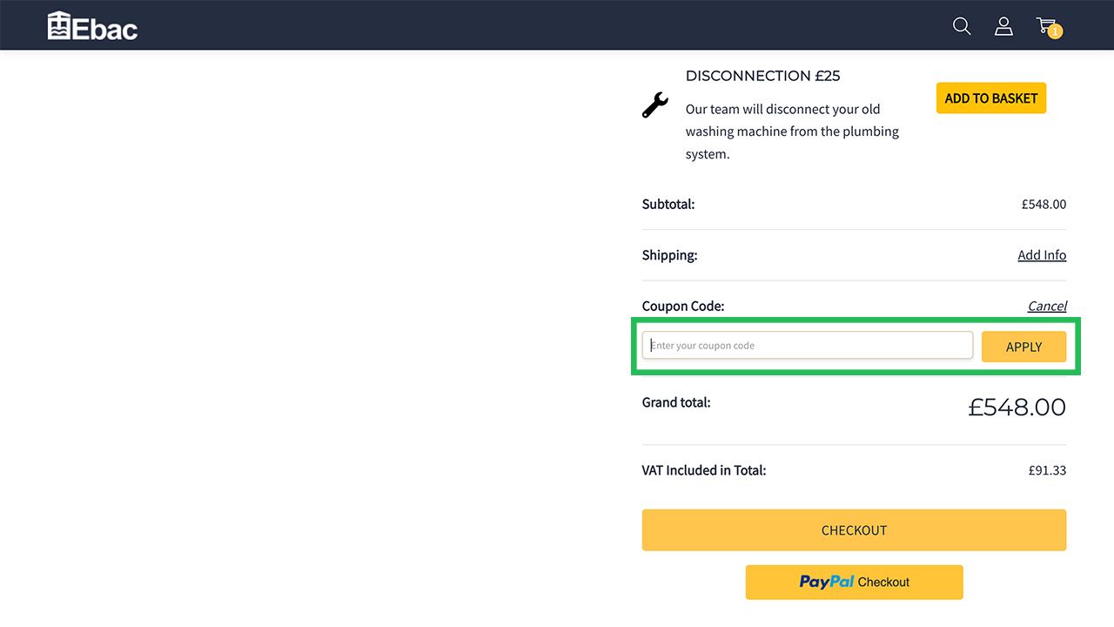Pay with PayPal Checkout button
The width and height of the screenshot is (1114, 627).
(854, 582)
